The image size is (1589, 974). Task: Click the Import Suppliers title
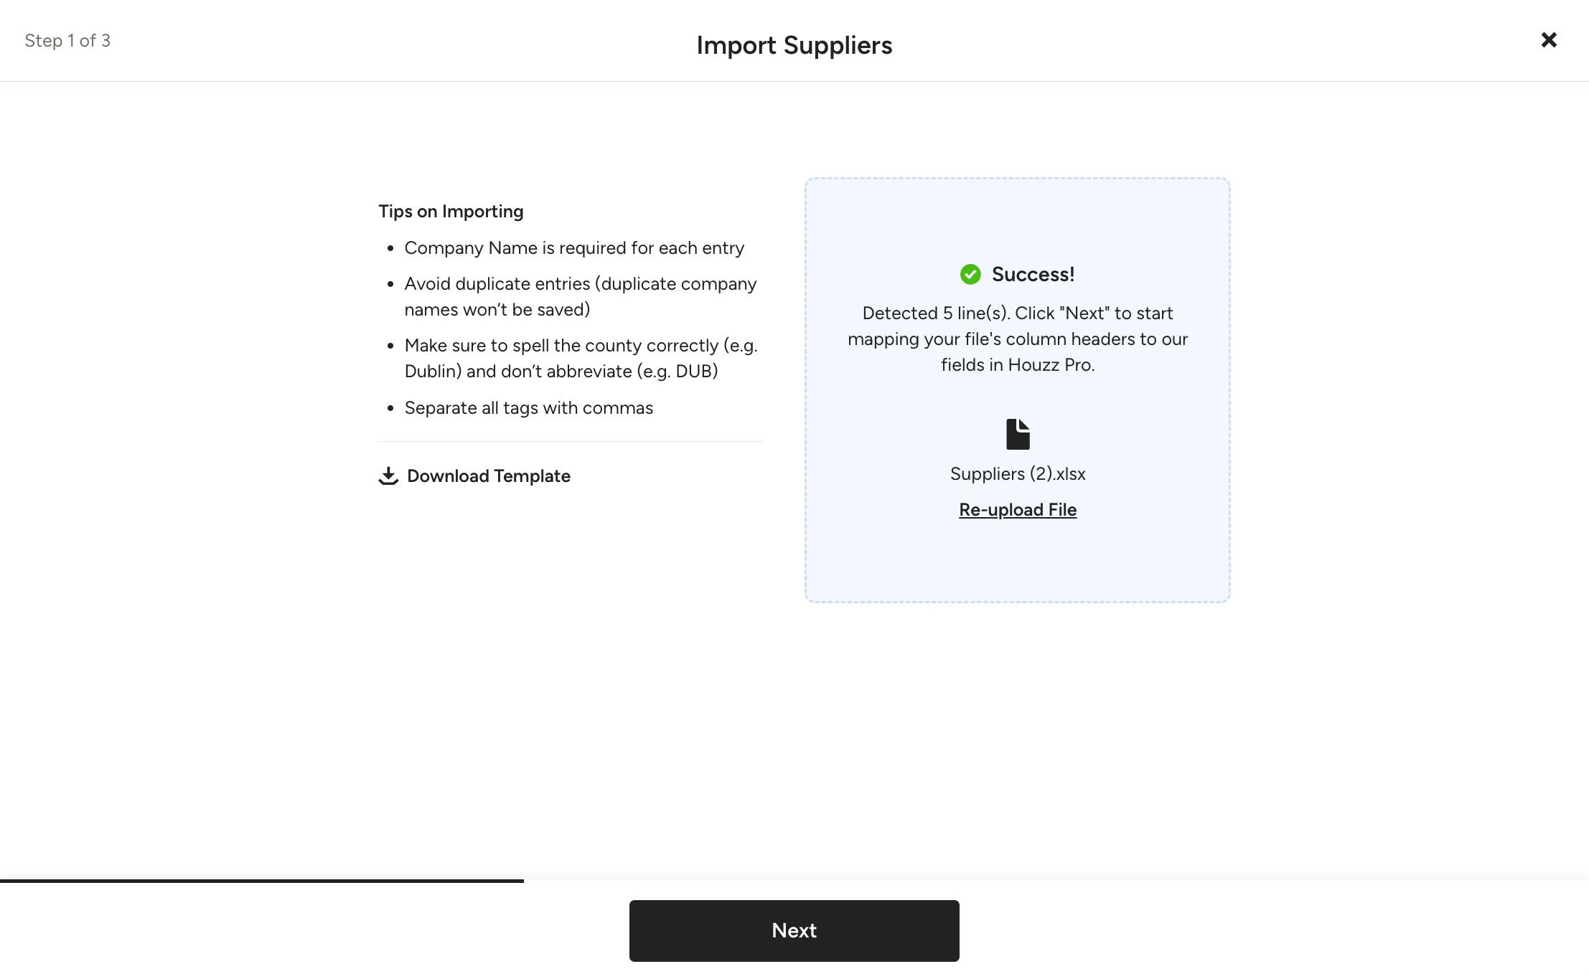point(794,45)
